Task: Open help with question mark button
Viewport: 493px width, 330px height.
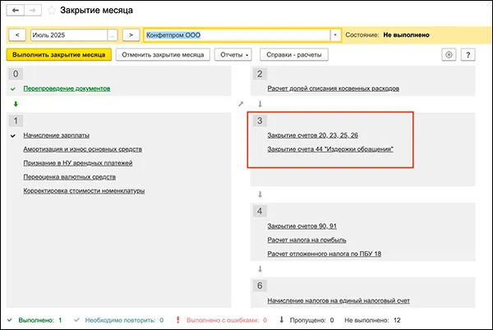Action: point(468,55)
